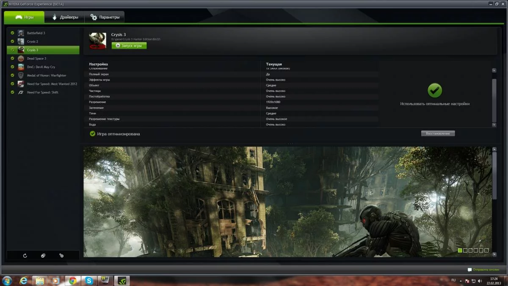This screenshot has width=508, height=286.
Task: Click the Dead Space 3 thumbnail icon
Action: click(x=21, y=58)
